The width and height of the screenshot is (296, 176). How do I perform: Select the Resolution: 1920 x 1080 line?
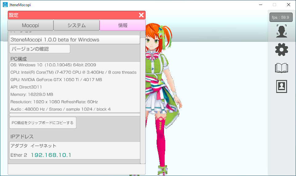click(54, 102)
